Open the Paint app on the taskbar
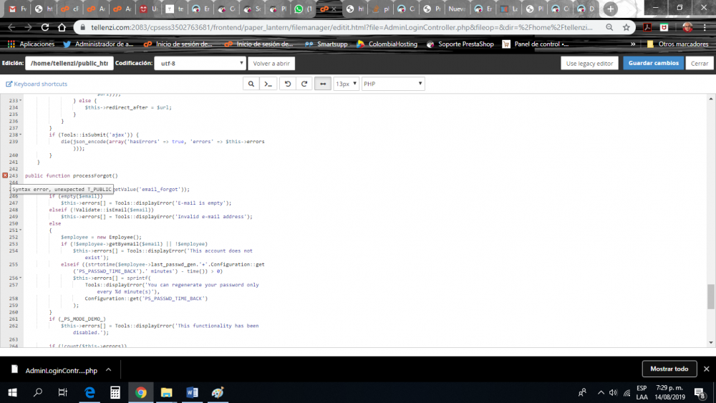 (218, 392)
